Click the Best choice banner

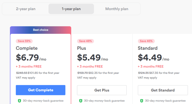coord(40,30)
